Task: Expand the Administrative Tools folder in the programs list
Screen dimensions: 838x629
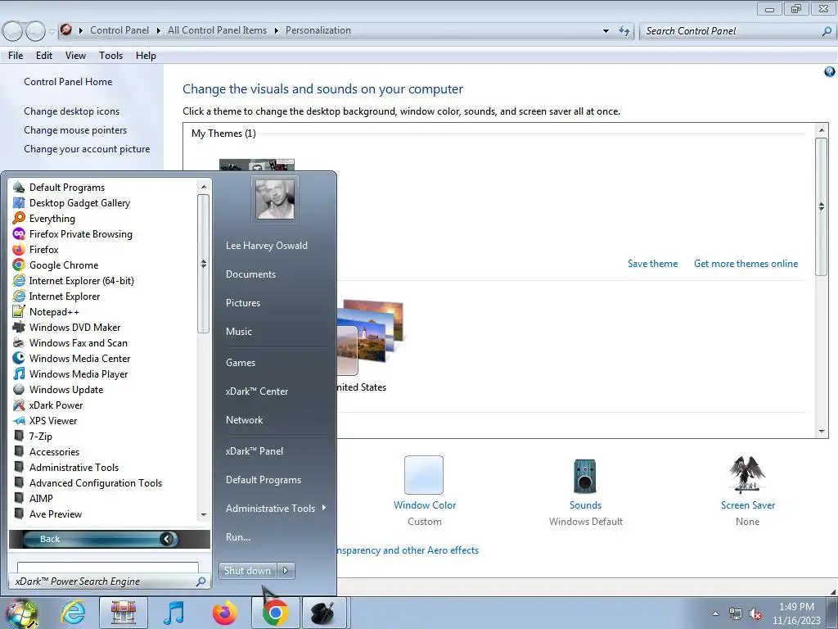Action: [x=74, y=467]
